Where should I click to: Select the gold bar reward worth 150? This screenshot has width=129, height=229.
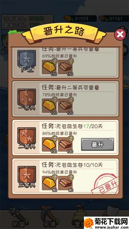(x=49, y=67)
